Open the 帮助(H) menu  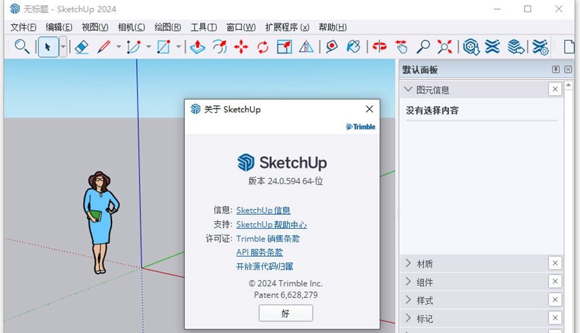333,27
